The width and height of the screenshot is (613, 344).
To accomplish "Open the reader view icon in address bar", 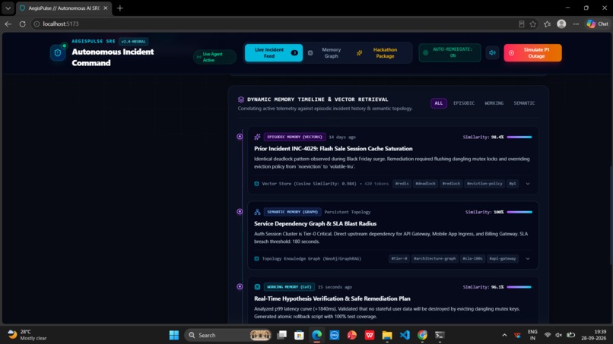I will [521, 24].
